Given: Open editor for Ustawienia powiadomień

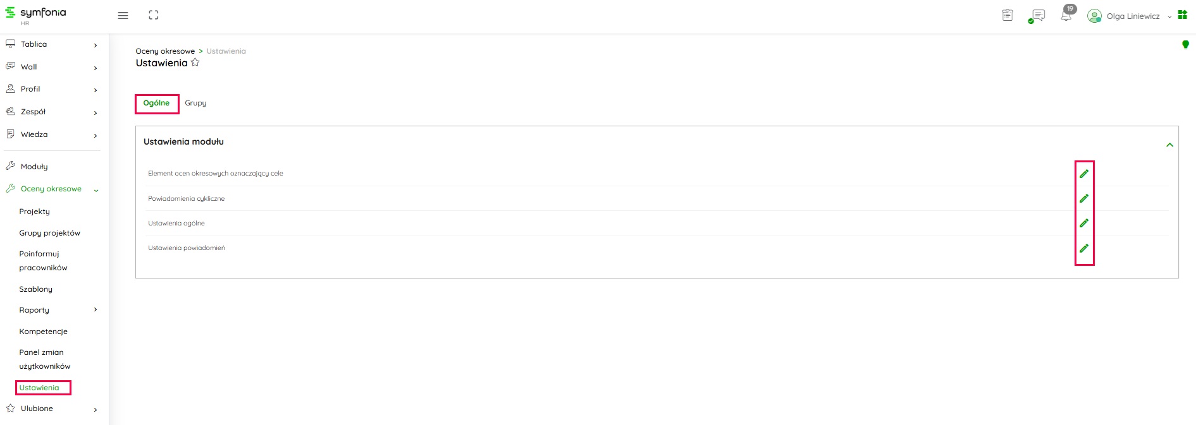Looking at the screenshot, I should coord(1084,248).
